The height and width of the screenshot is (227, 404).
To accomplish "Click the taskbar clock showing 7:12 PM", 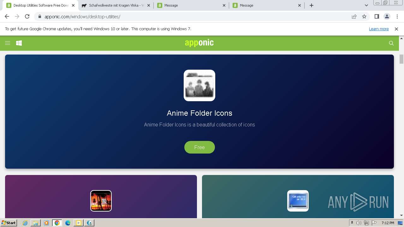I will [388, 223].
